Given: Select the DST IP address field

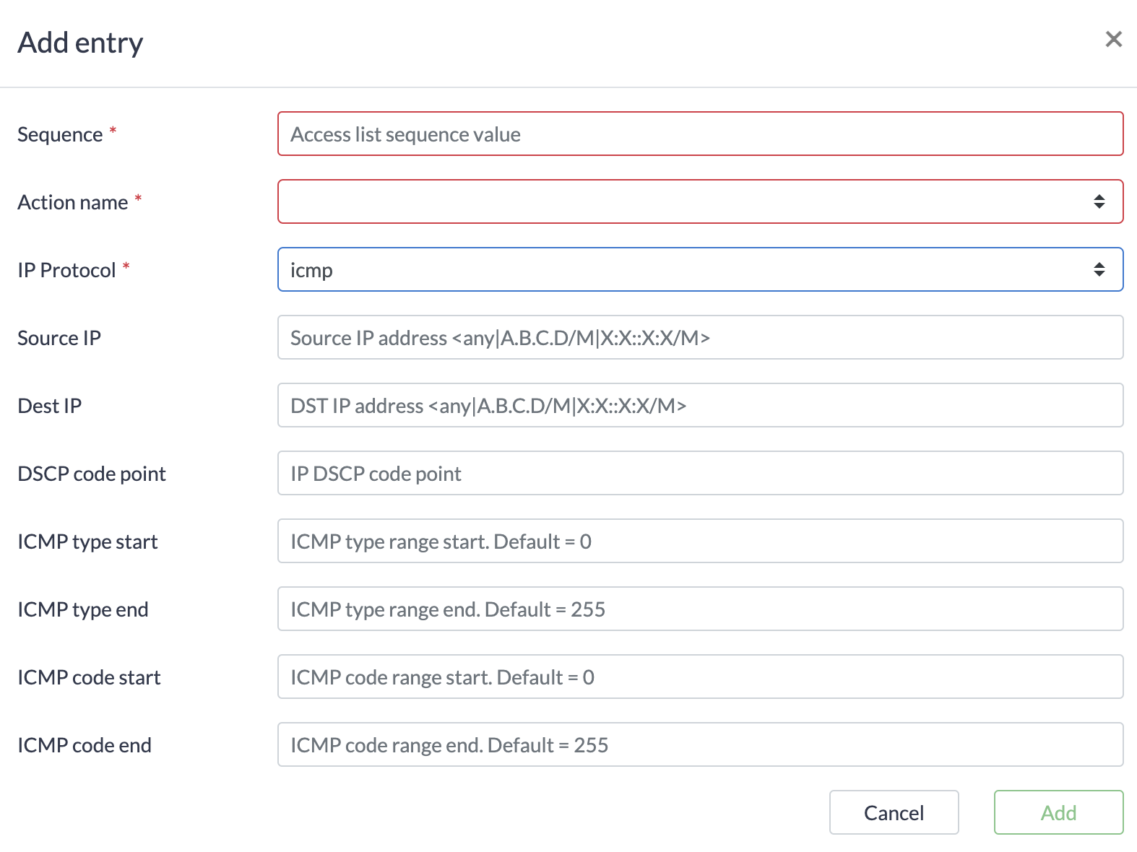Looking at the screenshot, I should tap(699, 406).
